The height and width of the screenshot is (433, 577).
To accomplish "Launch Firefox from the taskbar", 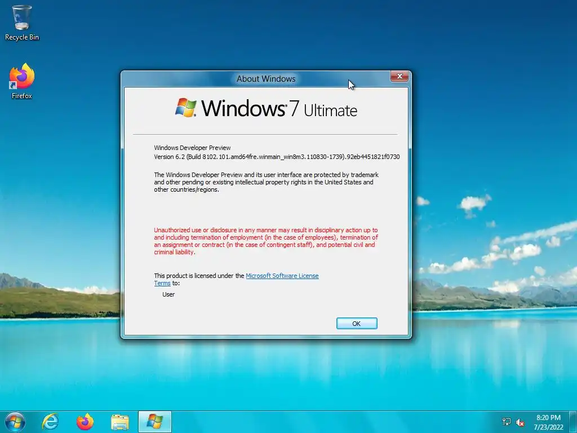I will click(85, 422).
